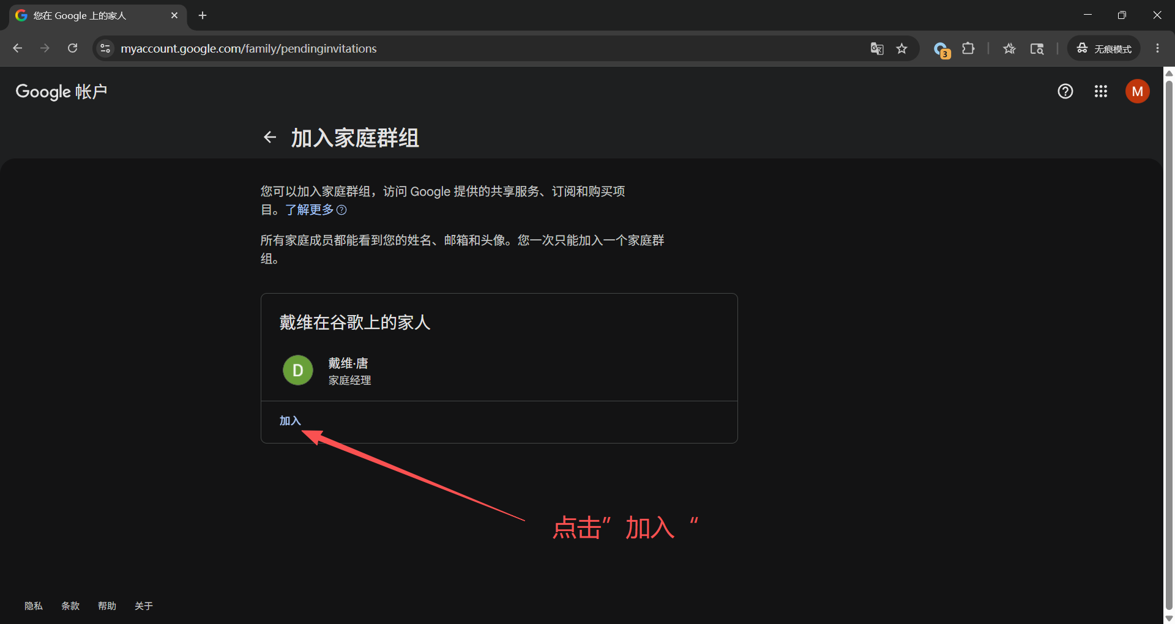Click the Google Translate icon in address bar

877,48
